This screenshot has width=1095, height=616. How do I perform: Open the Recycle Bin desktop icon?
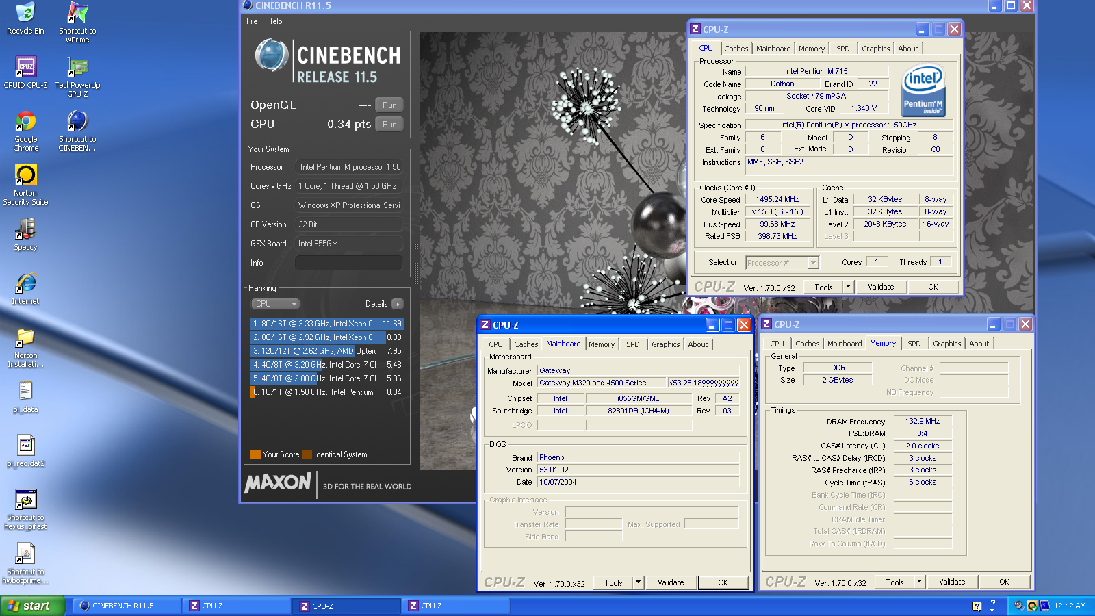coord(25,18)
